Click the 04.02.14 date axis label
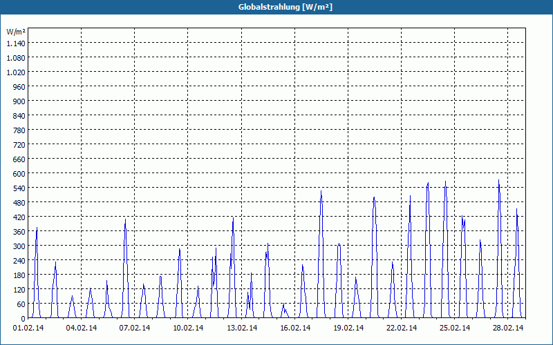Viewport: 553px width, 345px height. [x=82, y=328]
